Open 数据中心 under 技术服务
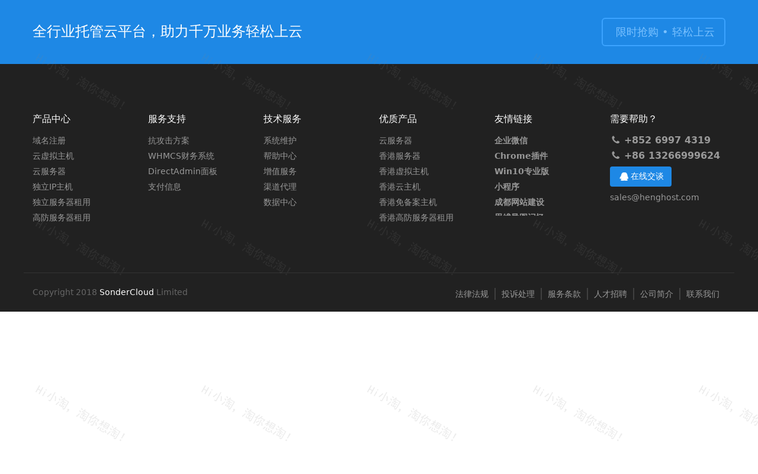Screen dimensions: 758x474 click(x=280, y=201)
